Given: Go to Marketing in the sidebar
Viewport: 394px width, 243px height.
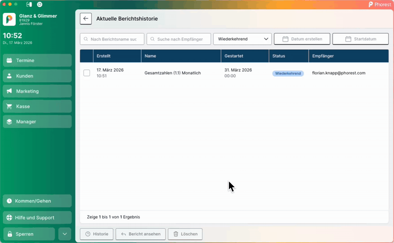Looking at the screenshot, I should click(x=37, y=91).
